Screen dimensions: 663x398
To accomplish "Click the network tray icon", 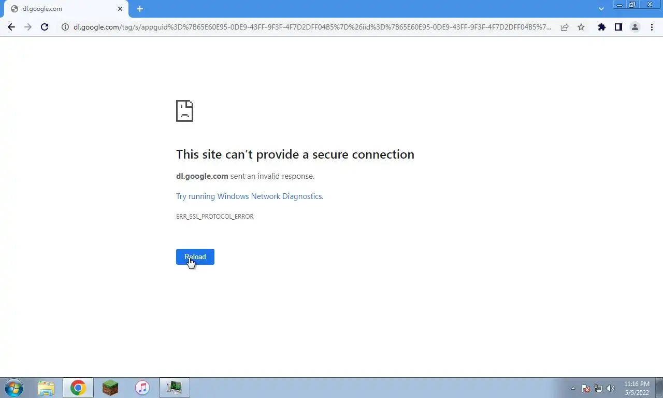I will (598, 388).
